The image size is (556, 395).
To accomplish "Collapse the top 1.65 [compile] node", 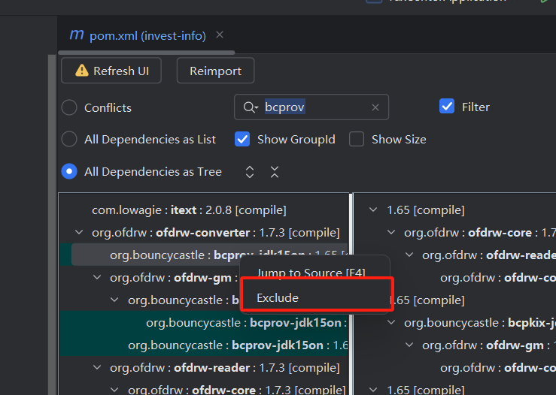I will tap(373, 210).
